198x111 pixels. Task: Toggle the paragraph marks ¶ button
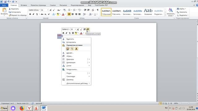coord(97,10)
